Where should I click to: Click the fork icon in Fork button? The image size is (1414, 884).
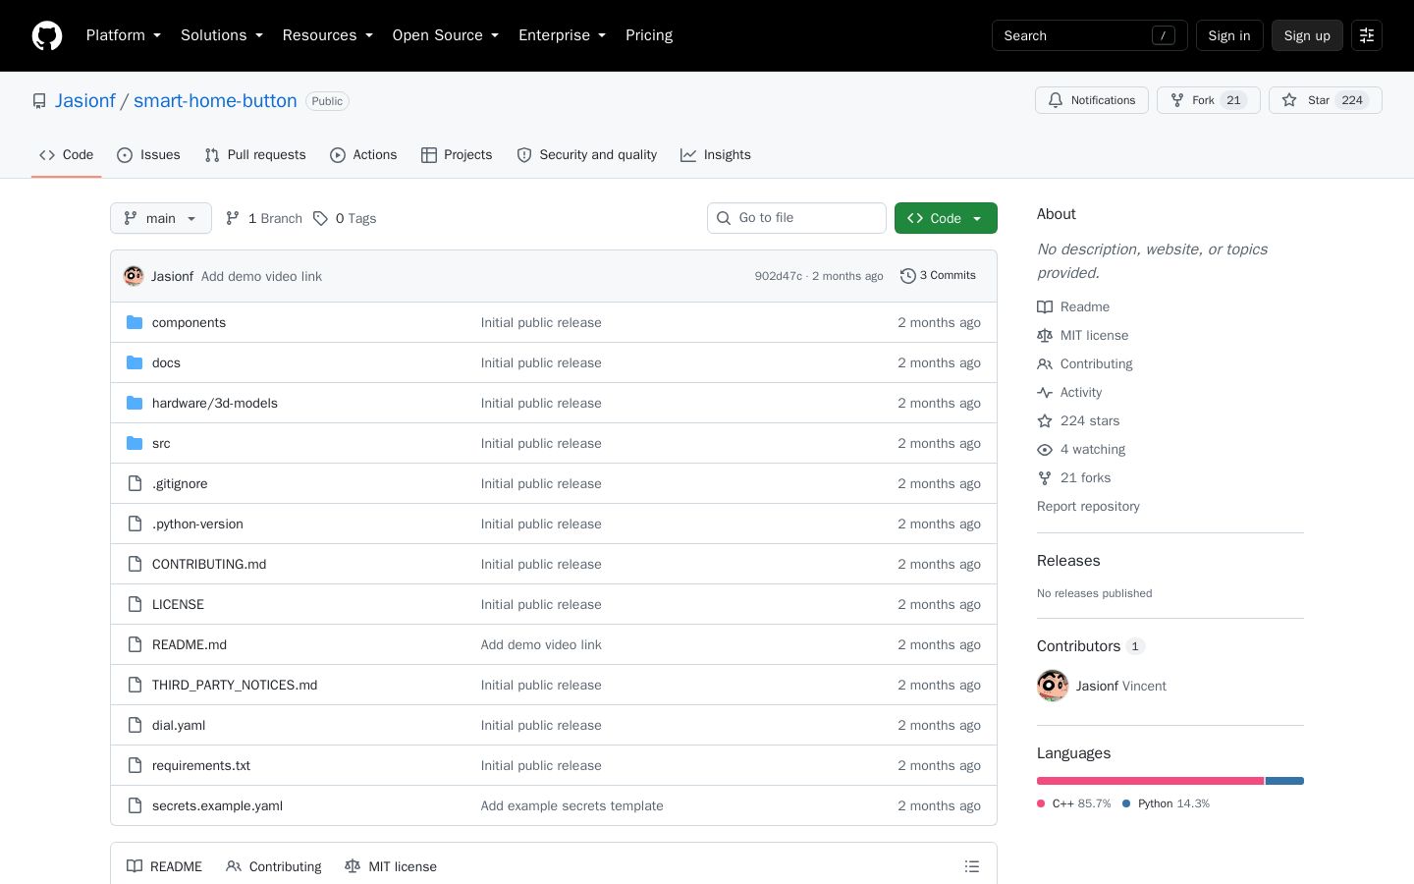tap(1177, 100)
